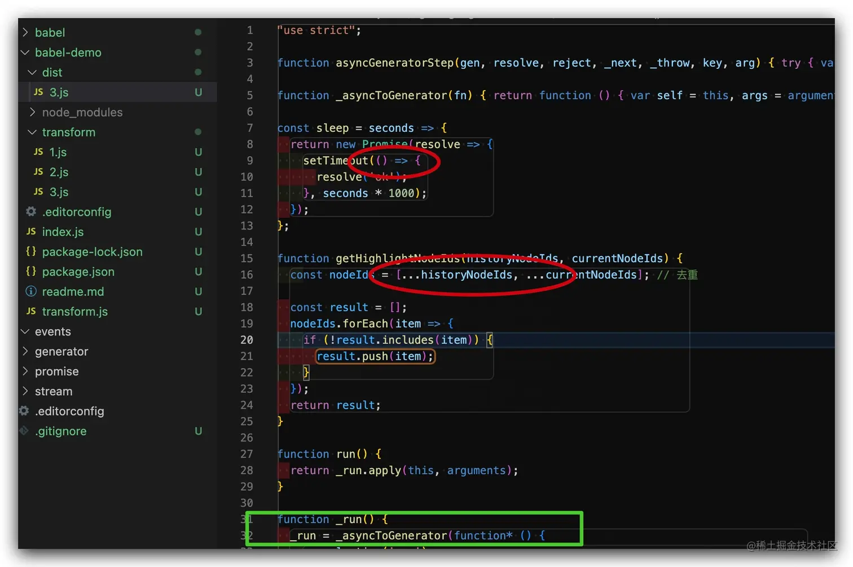Open index.js from the explorer

[x=63, y=232]
